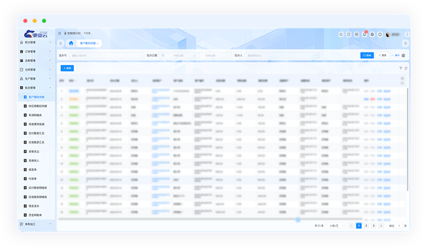Refresh the table using the refresh icon
This screenshot has height=248, width=424.
point(406,68)
